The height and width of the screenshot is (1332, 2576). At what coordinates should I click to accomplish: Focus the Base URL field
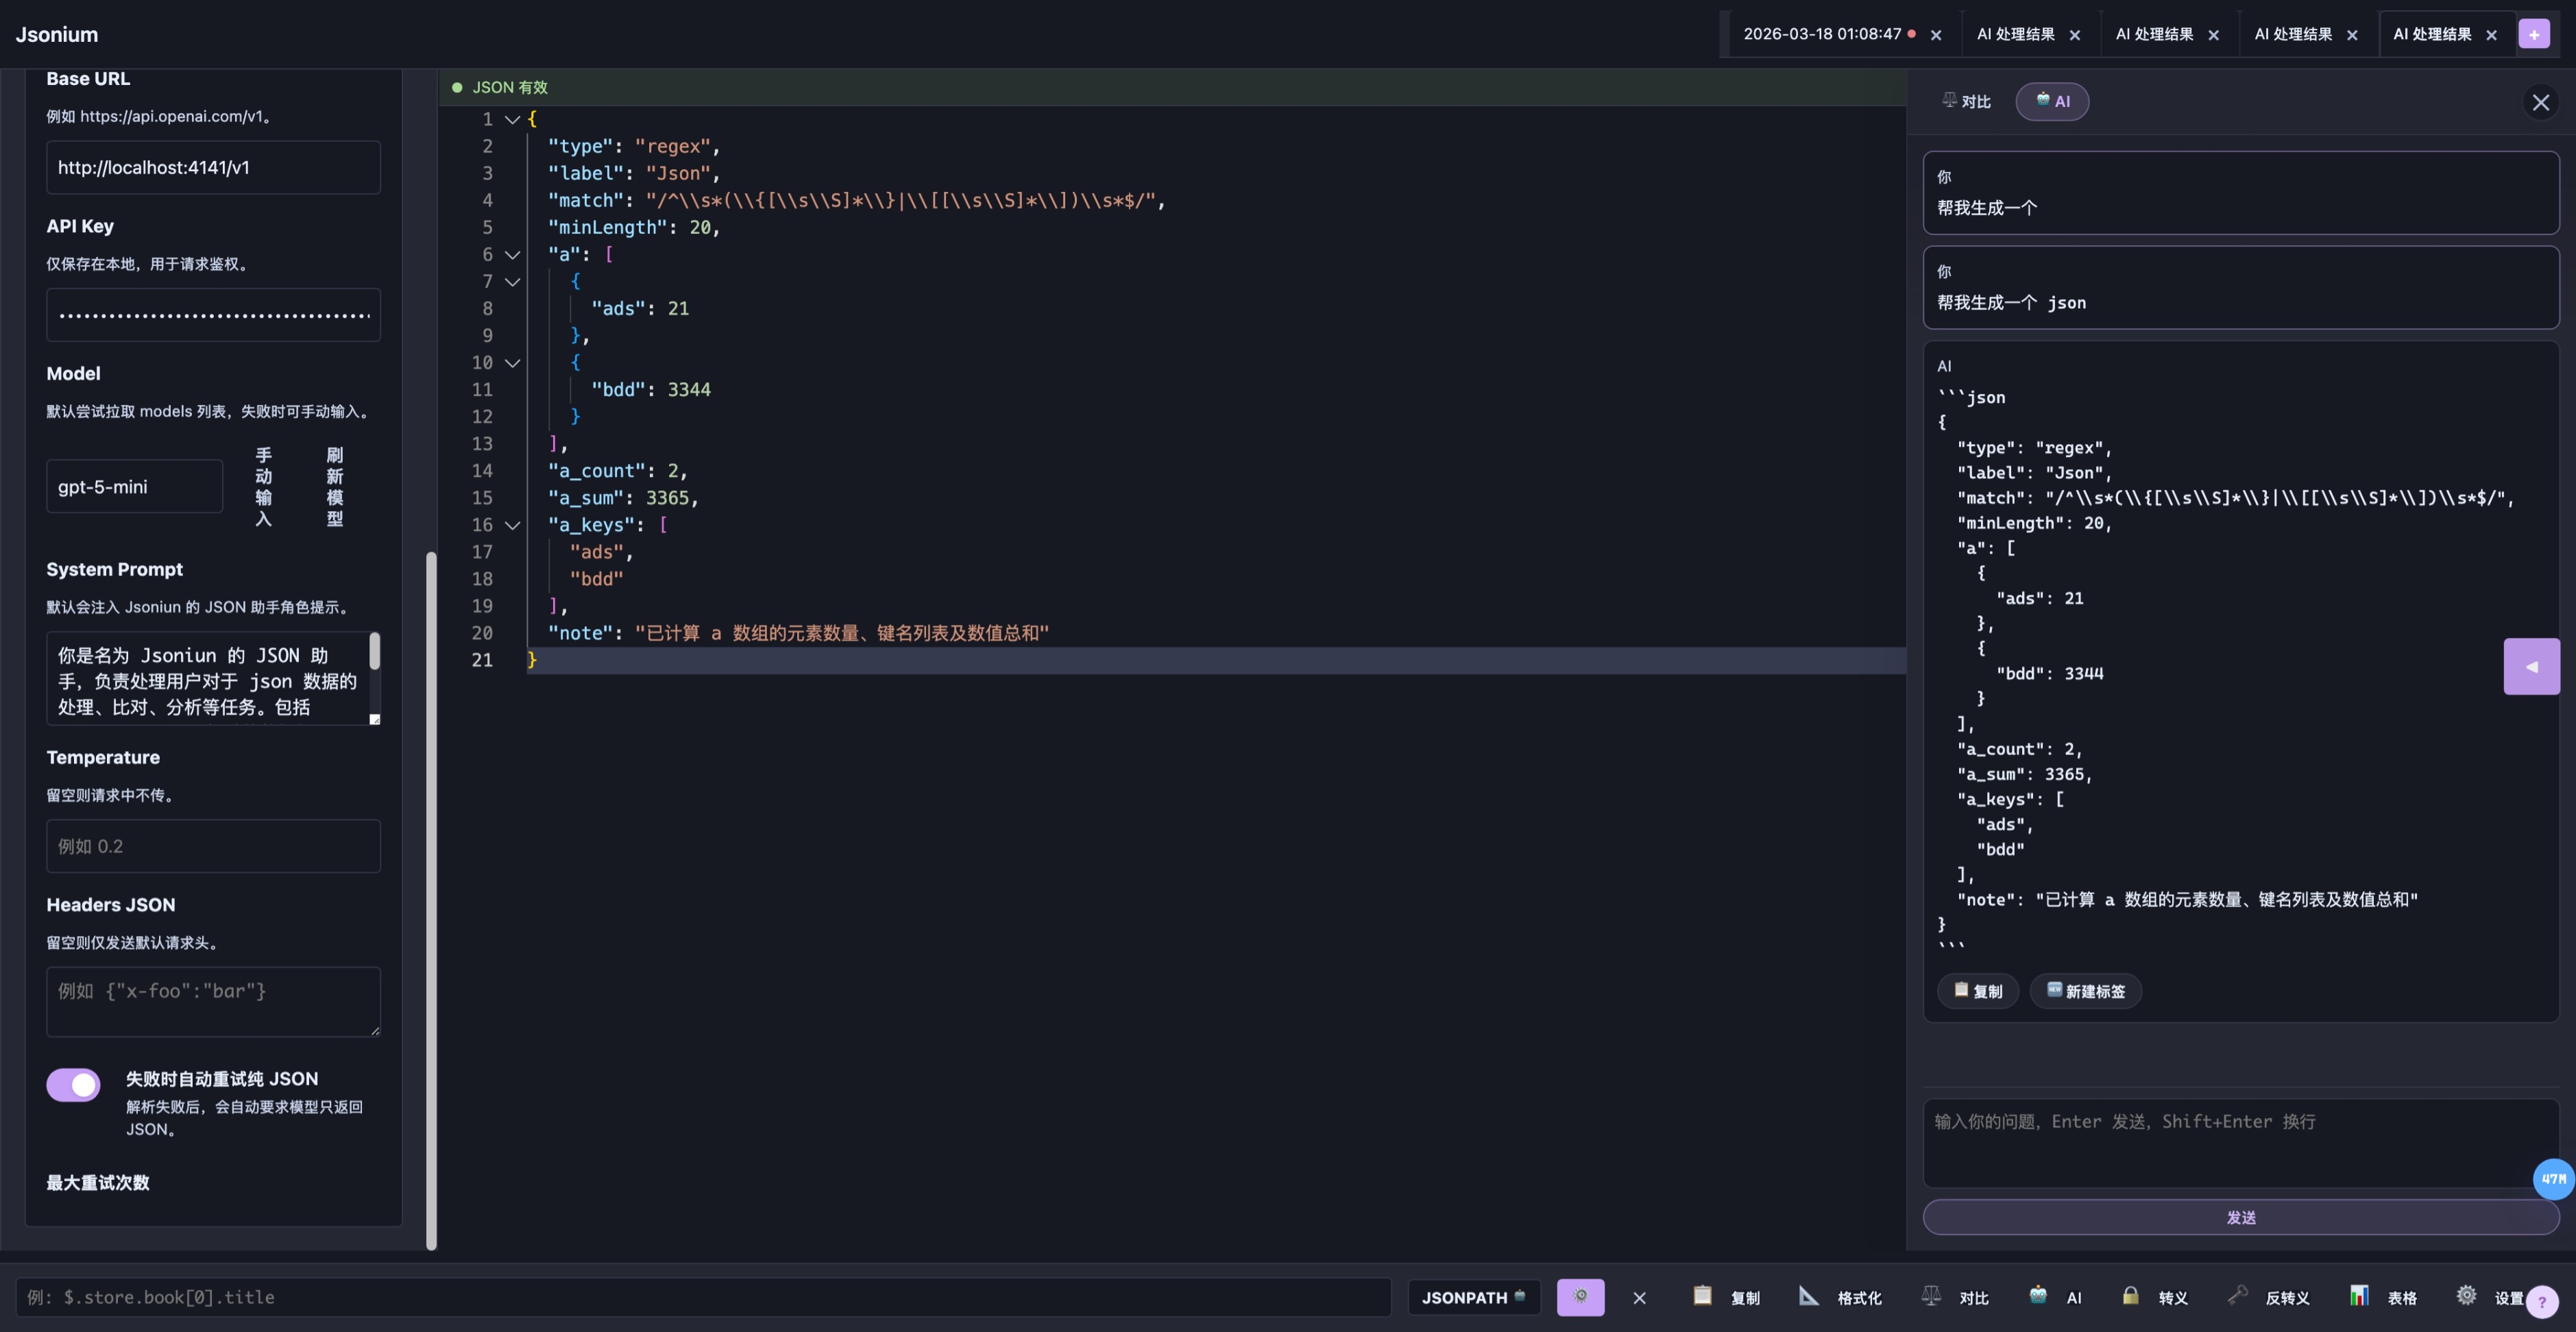coord(213,168)
